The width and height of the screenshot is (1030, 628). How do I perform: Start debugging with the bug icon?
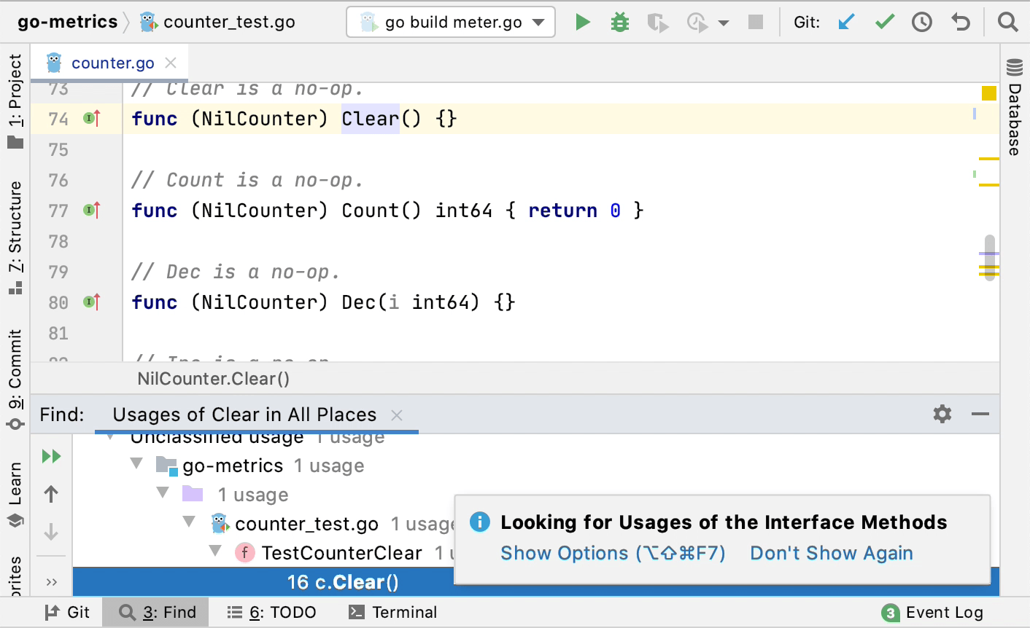tap(619, 22)
